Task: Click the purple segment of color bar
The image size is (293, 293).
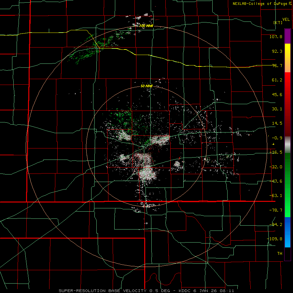Action: point(287,36)
